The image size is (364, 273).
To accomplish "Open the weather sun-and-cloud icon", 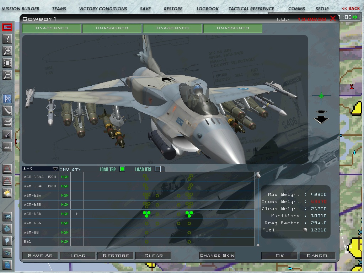I will [7, 193].
